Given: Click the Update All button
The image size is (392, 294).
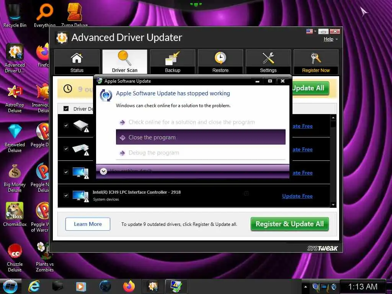Looking at the screenshot, I should coord(310,88).
